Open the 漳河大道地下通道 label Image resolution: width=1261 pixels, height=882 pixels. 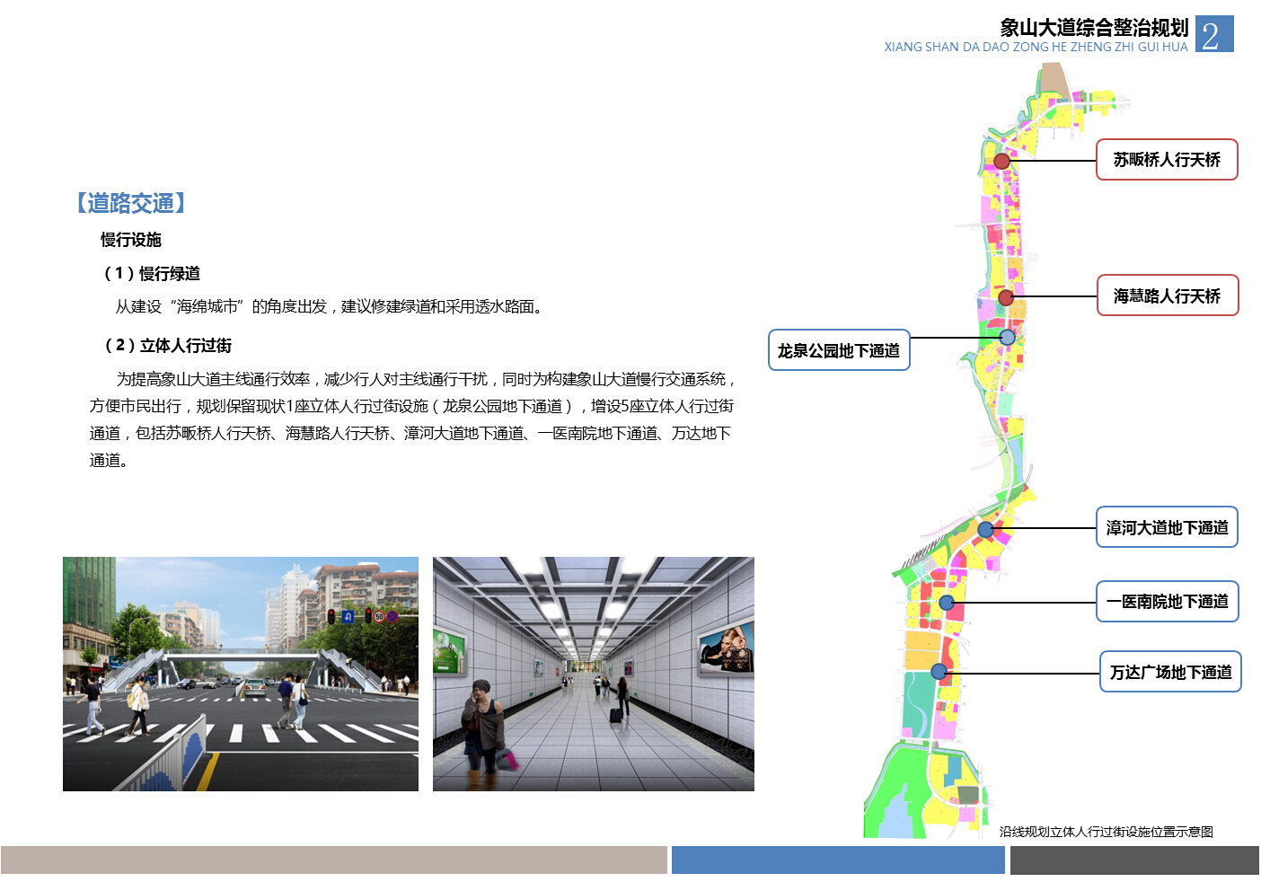pos(1167,527)
